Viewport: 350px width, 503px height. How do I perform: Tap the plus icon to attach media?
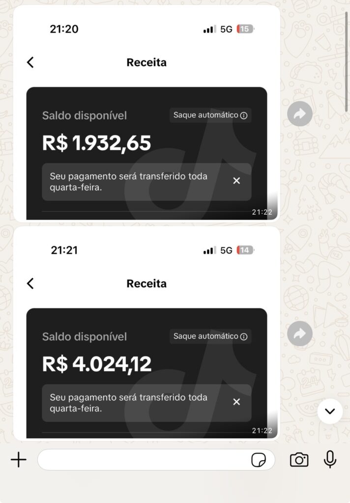19,460
